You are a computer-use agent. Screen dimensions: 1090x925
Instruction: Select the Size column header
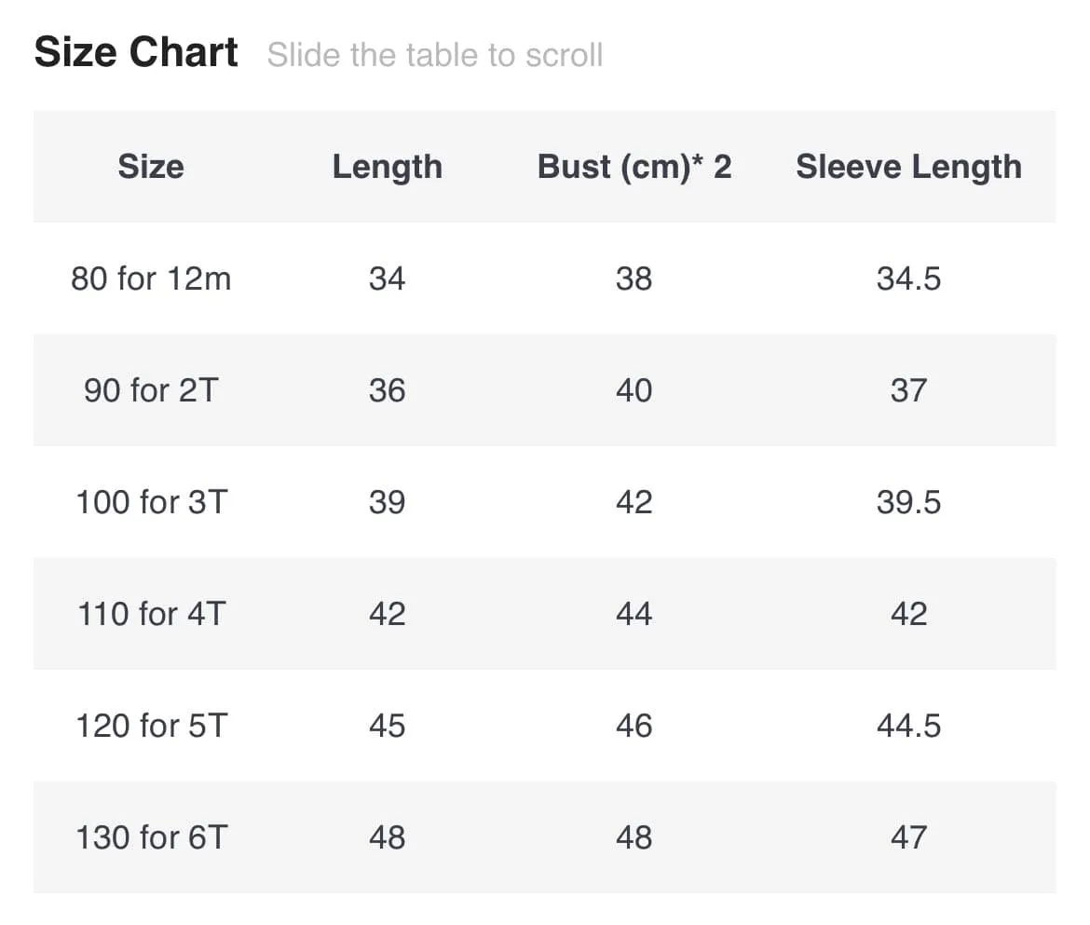tap(151, 167)
